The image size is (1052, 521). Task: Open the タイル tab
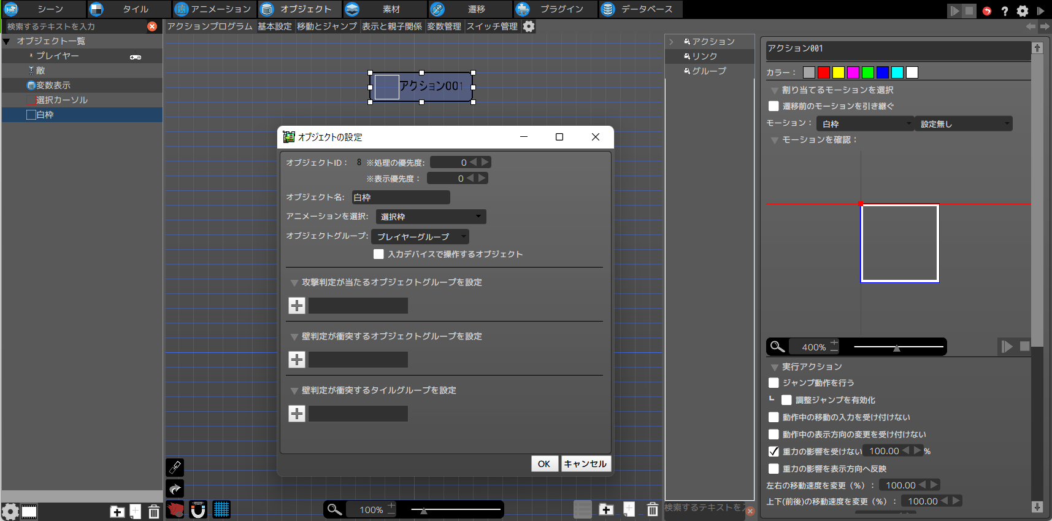coord(128,9)
